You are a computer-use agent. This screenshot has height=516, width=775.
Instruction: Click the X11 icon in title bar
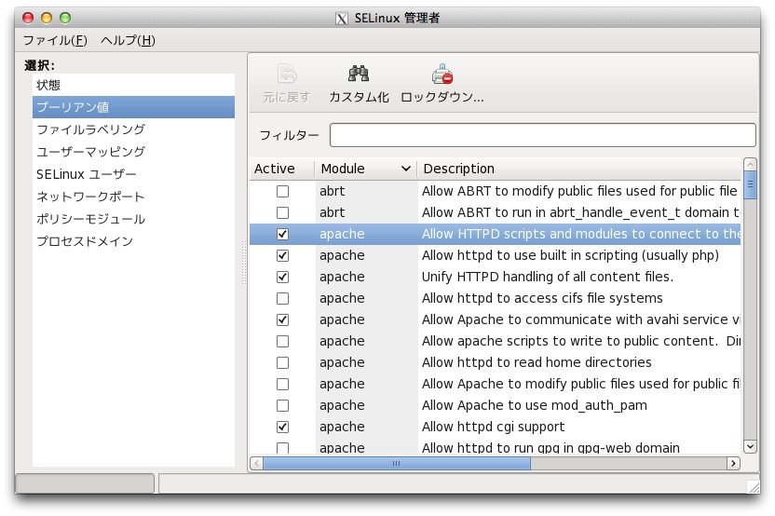coord(342,19)
